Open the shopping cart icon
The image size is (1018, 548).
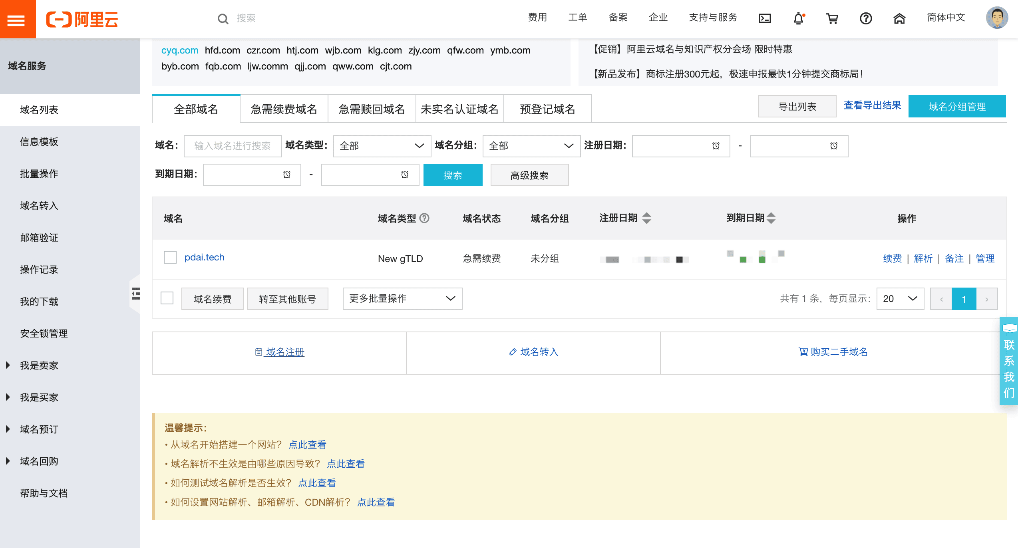832,18
